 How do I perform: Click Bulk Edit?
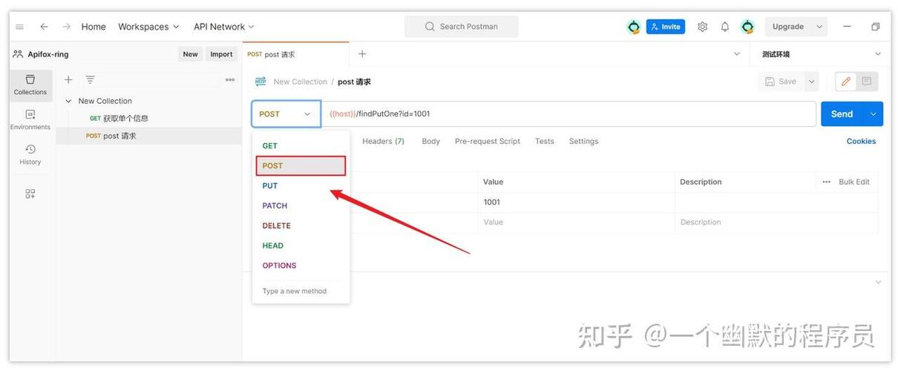click(854, 182)
